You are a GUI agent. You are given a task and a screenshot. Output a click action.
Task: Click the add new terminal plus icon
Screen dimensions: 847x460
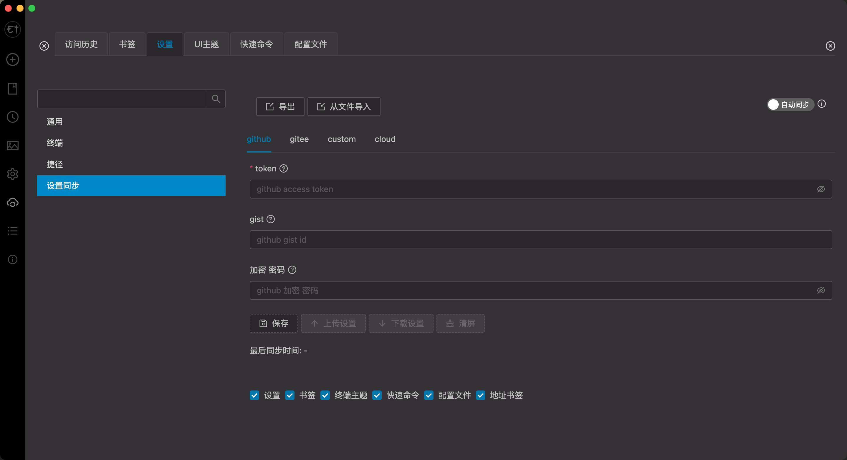pos(12,59)
